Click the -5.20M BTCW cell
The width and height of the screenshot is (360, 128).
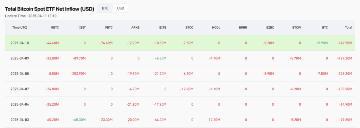coord(295,120)
